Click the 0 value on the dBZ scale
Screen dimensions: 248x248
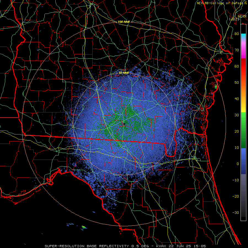238,164
